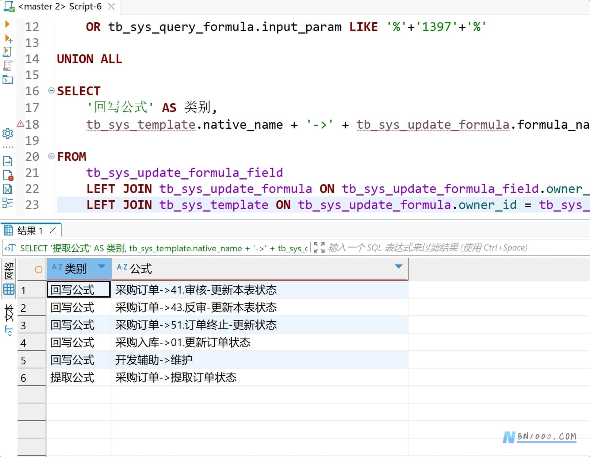Image resolution: width=590 pixels, height=457 pixels.
Task: Show the execution log file icon
Action: [x=8, y=175]
